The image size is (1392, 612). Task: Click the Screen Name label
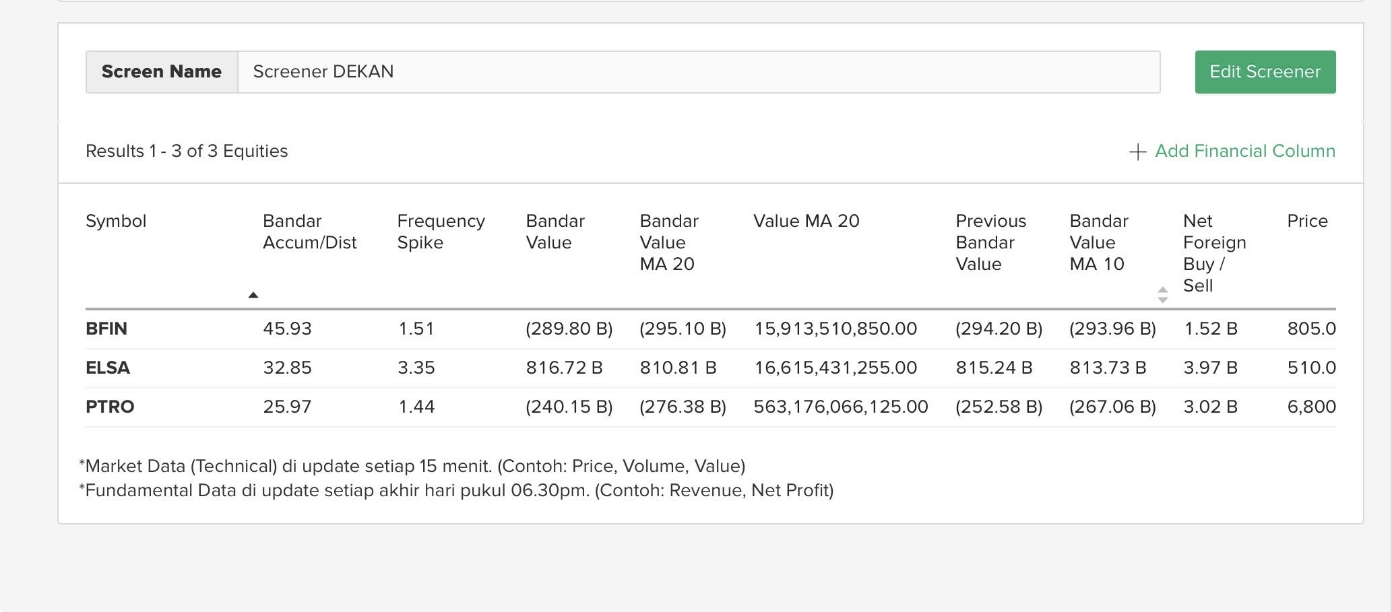(162, 72)
